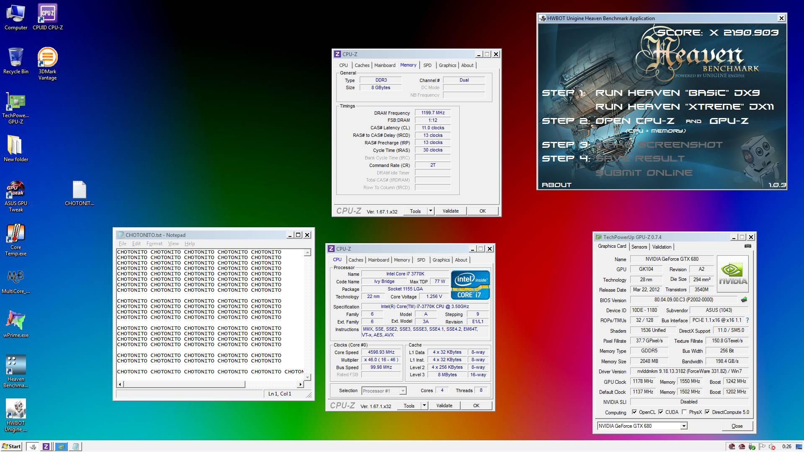Click the Notepad vertical scroll up arrow
Viewport: 804px width, 452px height.
(x=308, y=252)
